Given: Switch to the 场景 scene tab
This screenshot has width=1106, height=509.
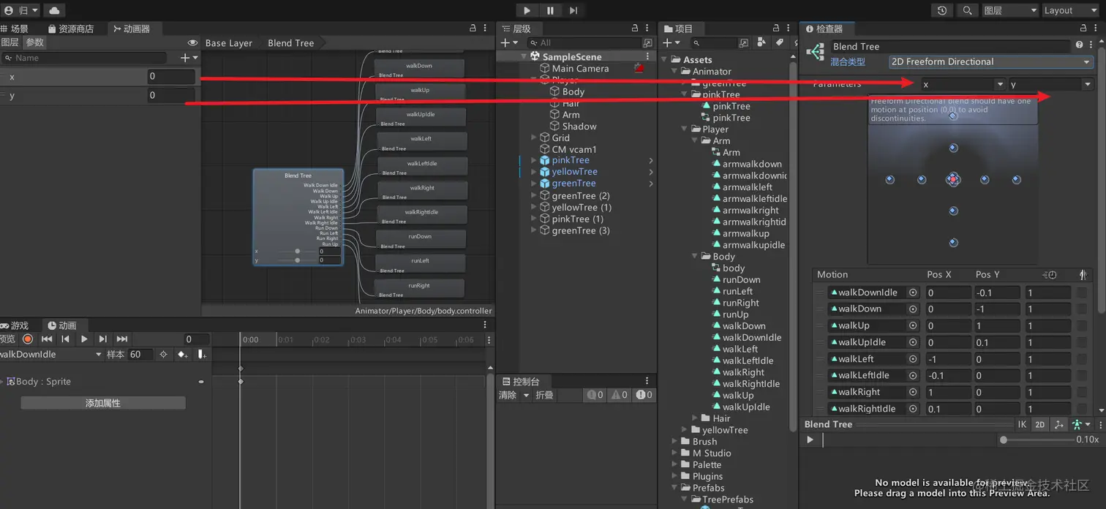Looking at the screenshot, I should click(x=15, y=29).
